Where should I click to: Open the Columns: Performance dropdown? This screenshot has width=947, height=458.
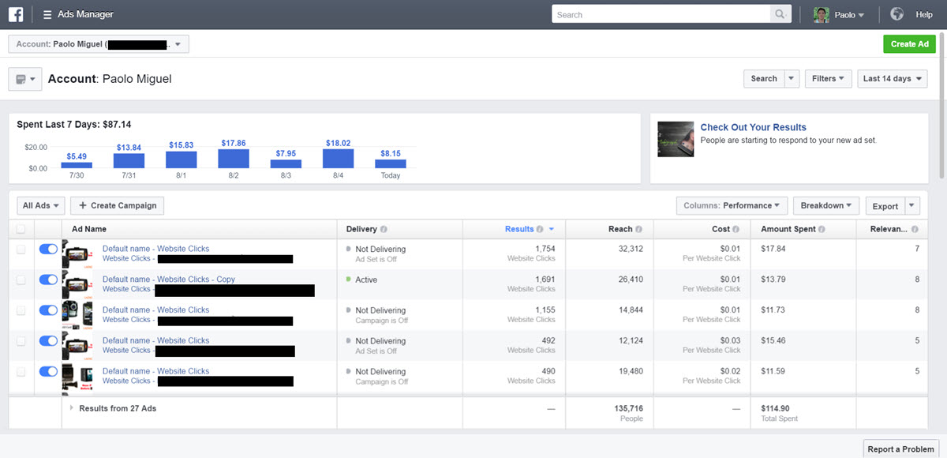732,205
